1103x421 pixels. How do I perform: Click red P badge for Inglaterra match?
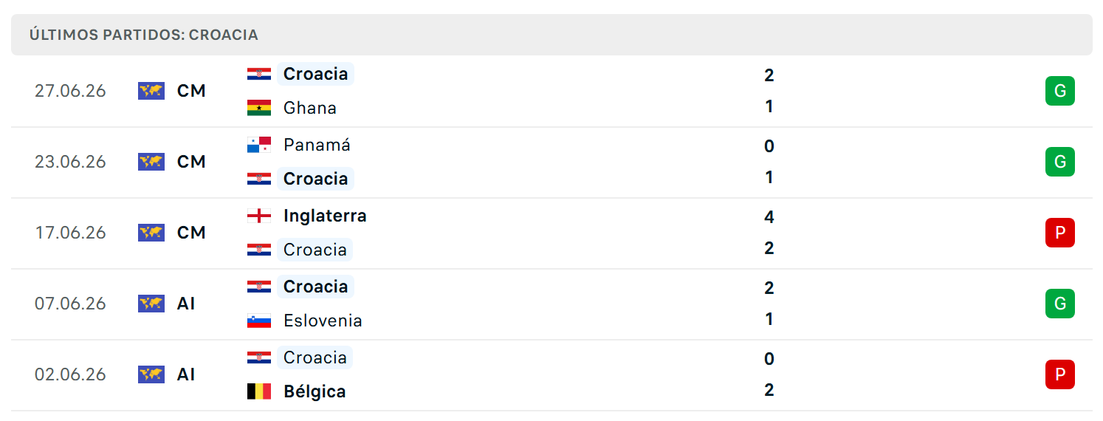point(1060,233)
